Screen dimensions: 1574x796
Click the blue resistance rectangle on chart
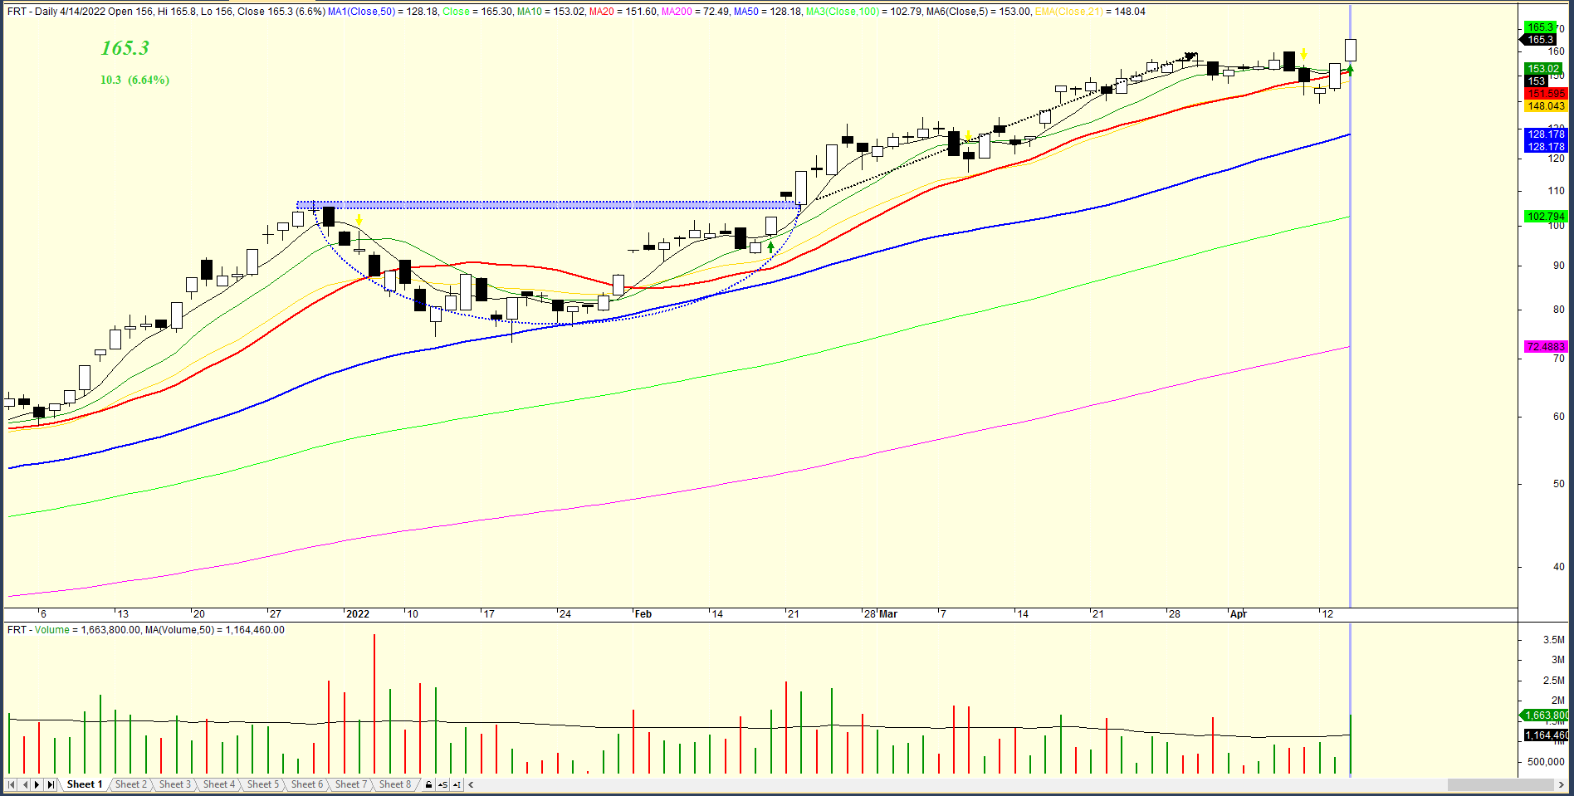tap(548, 204)
